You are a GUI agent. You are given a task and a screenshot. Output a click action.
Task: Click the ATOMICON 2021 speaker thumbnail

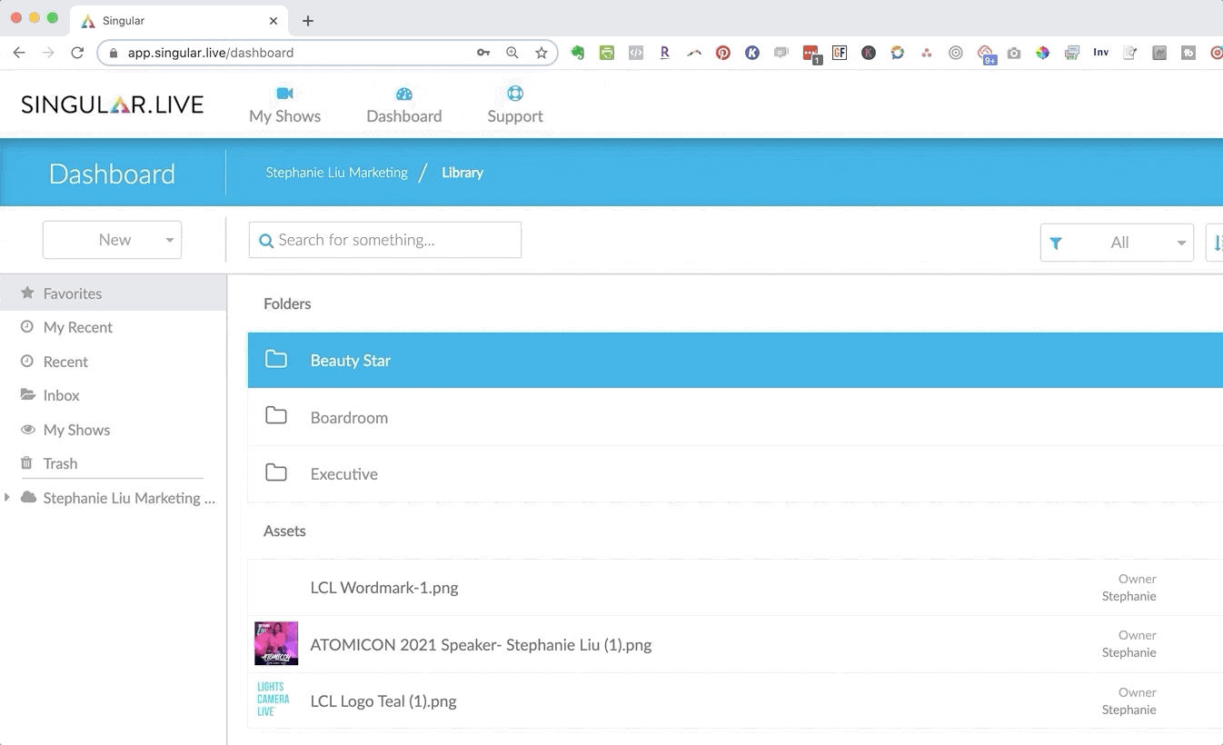click(x=275, y=643)
